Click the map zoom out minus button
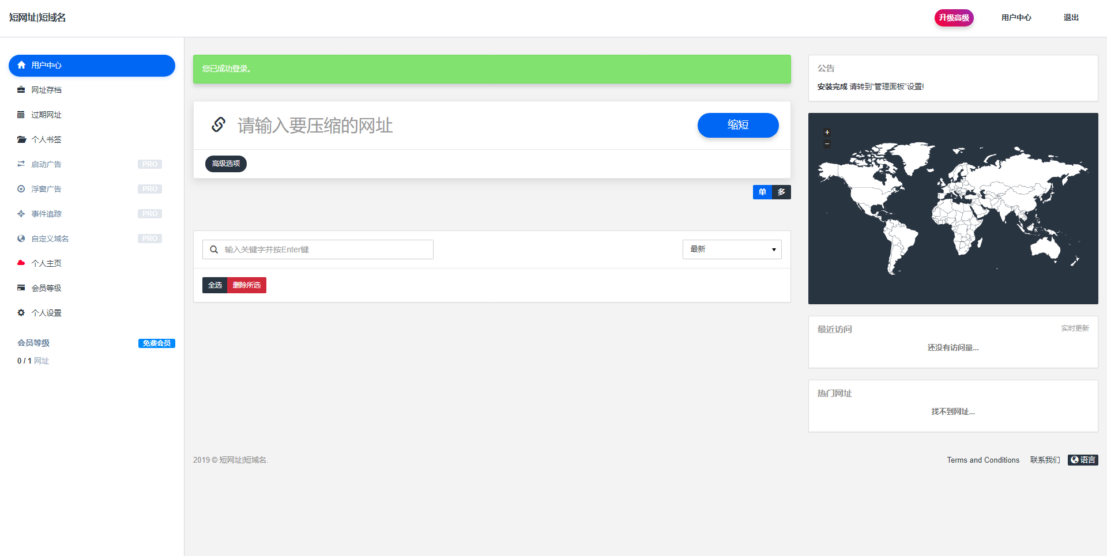The height and width of the screenshot is (556, 1107). [827, 144]
